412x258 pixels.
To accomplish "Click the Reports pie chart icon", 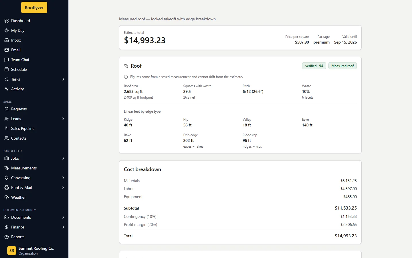I will point(7,237).
